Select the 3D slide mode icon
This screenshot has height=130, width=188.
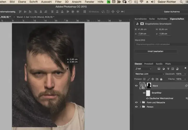[118, 12]
